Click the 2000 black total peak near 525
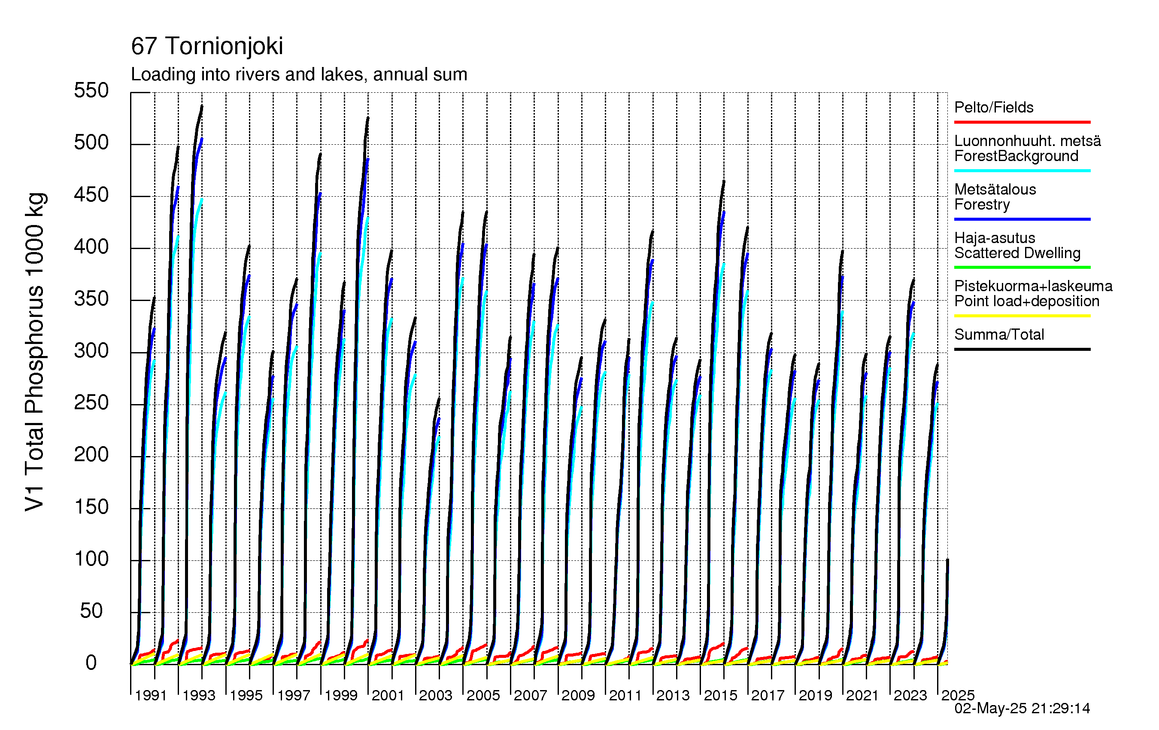The width and height of the screenshot is (1159, 730). pyautogui.click(x=368, y=119)
